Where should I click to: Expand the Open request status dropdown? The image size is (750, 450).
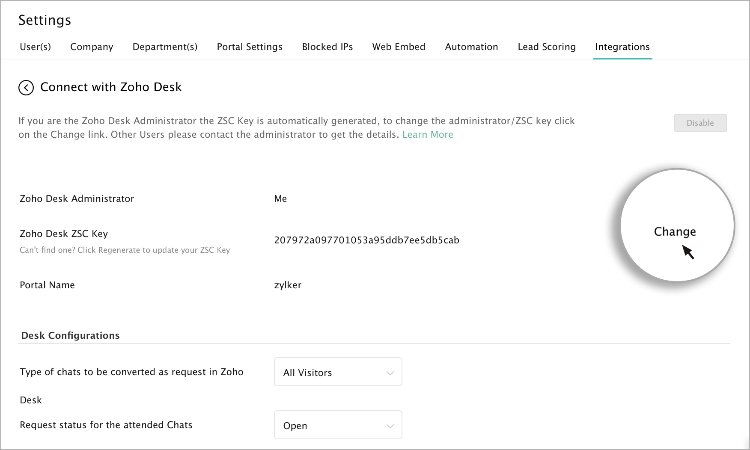coord(338,425)
